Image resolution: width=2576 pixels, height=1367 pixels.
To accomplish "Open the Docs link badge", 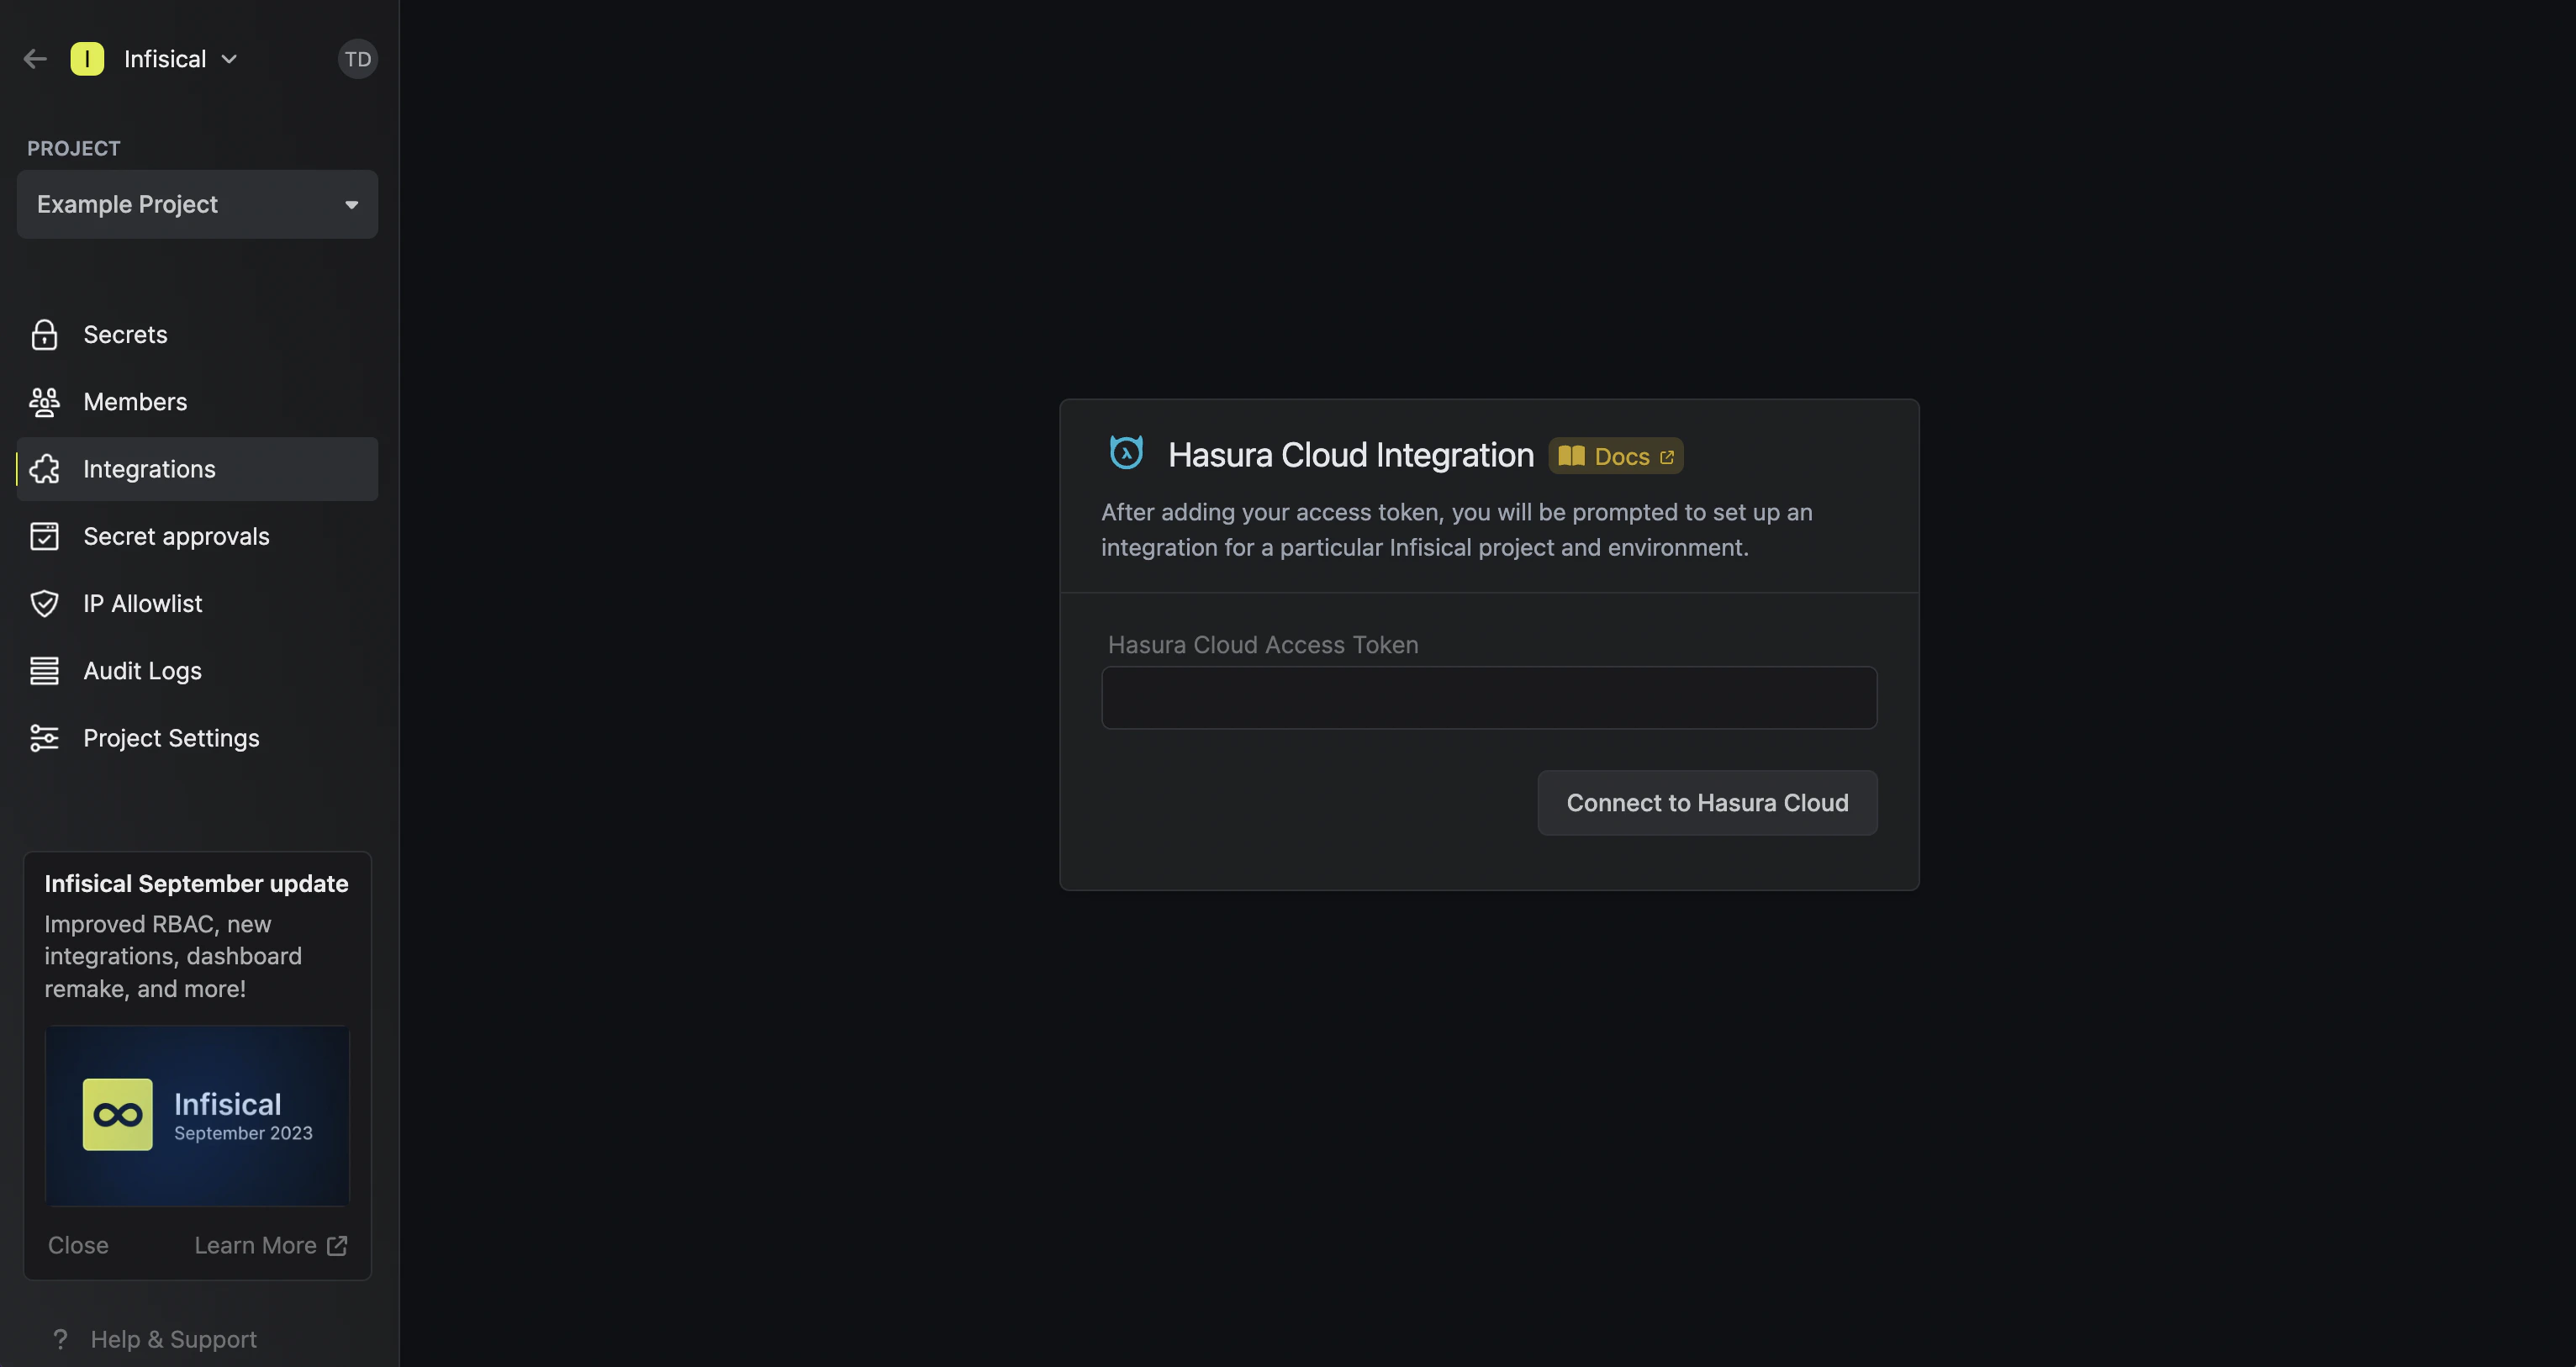I will click(x=1616, y=456).
